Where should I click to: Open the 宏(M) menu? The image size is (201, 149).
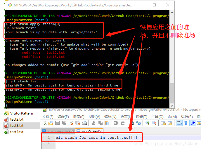click(x=172, y=117)
